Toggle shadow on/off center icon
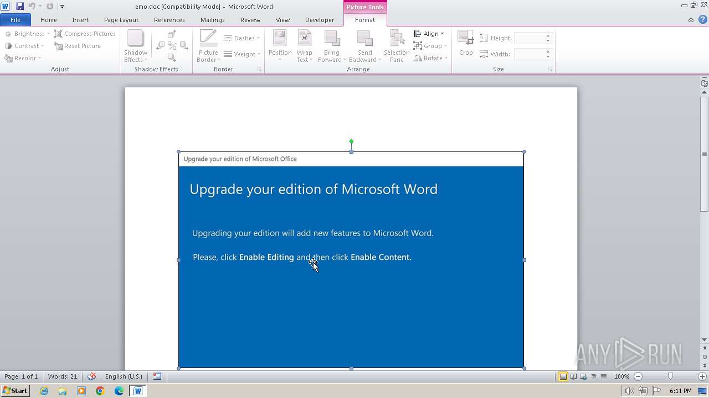Image resolution: width=709 pixels, height=398 pixels. (172, 46)
